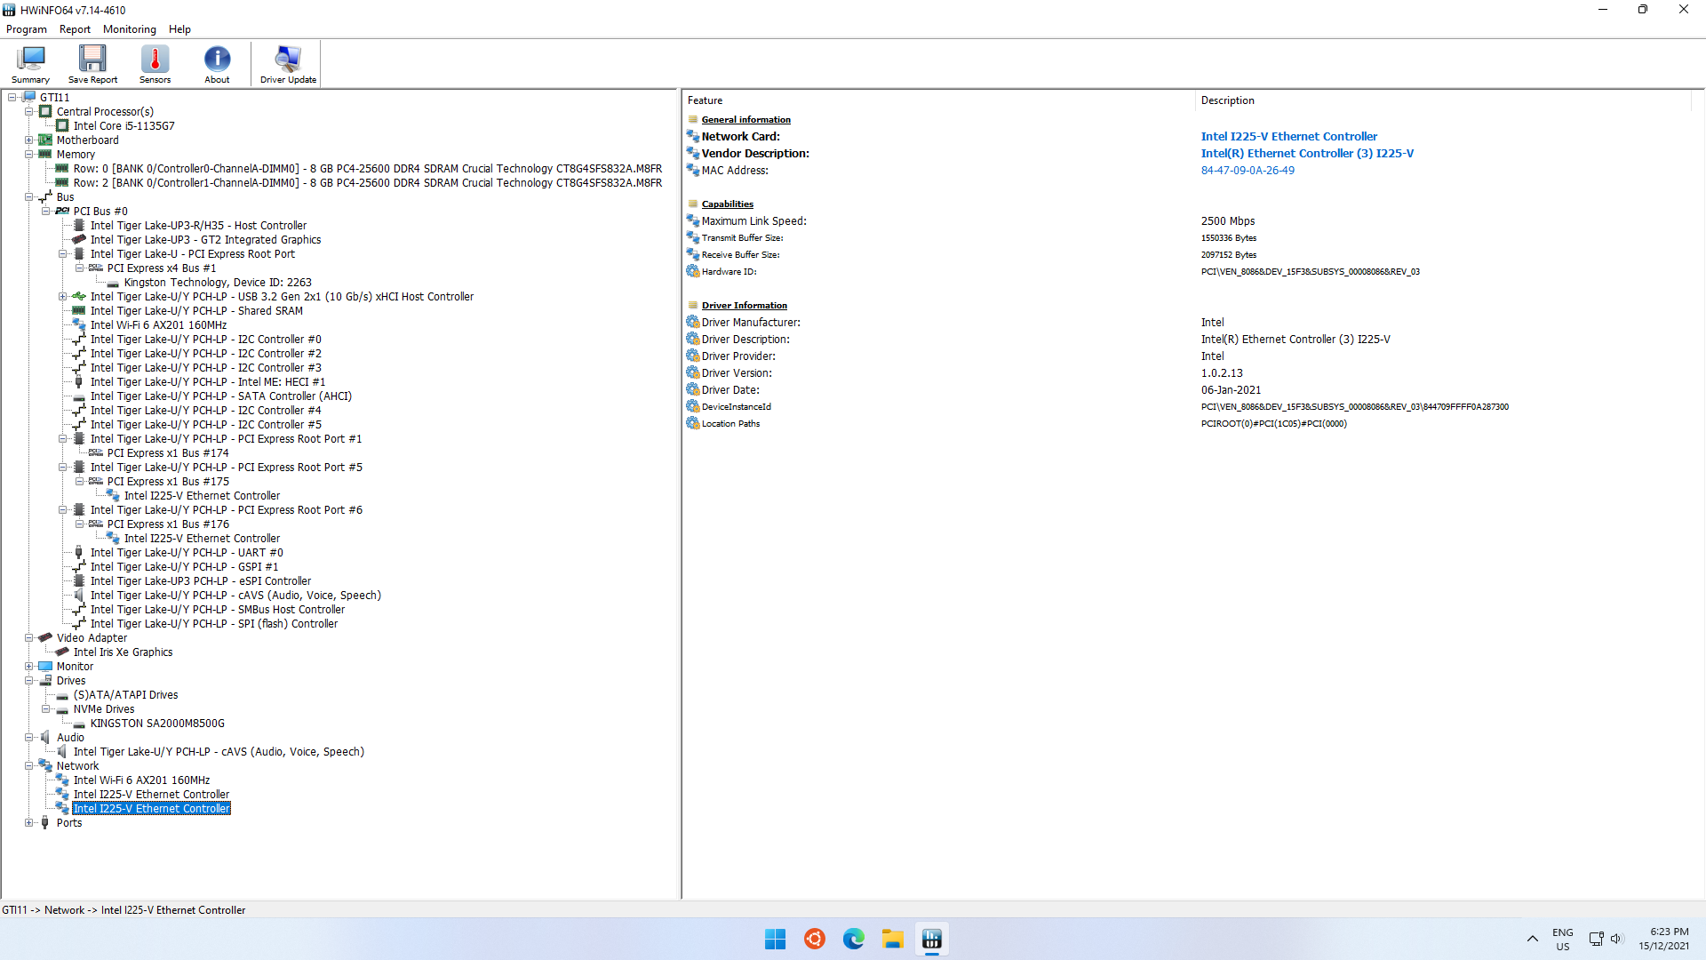
Task: Select SPI (flash) Controller entry
Action: click(x=213, y=624)
